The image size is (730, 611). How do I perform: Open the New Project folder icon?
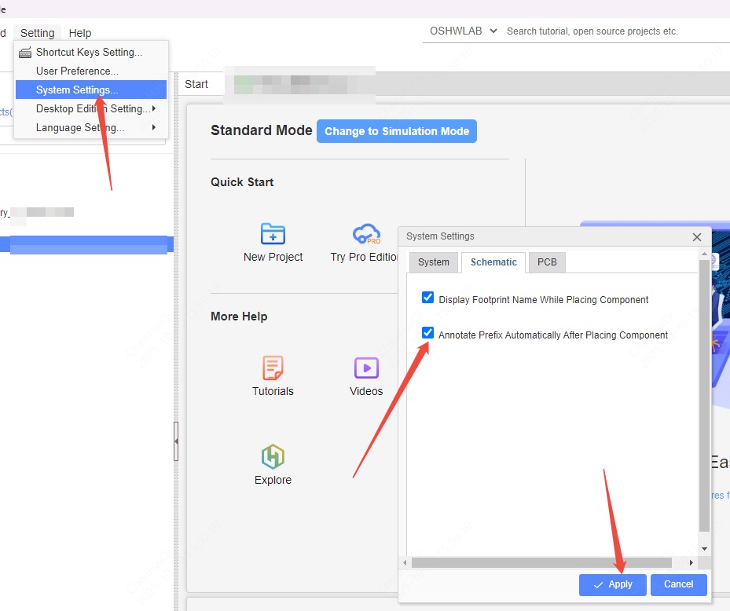coord(273,234)
